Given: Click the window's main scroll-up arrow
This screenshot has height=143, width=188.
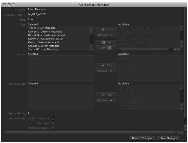Looking at the screenshot, I should tap(185, 126).
